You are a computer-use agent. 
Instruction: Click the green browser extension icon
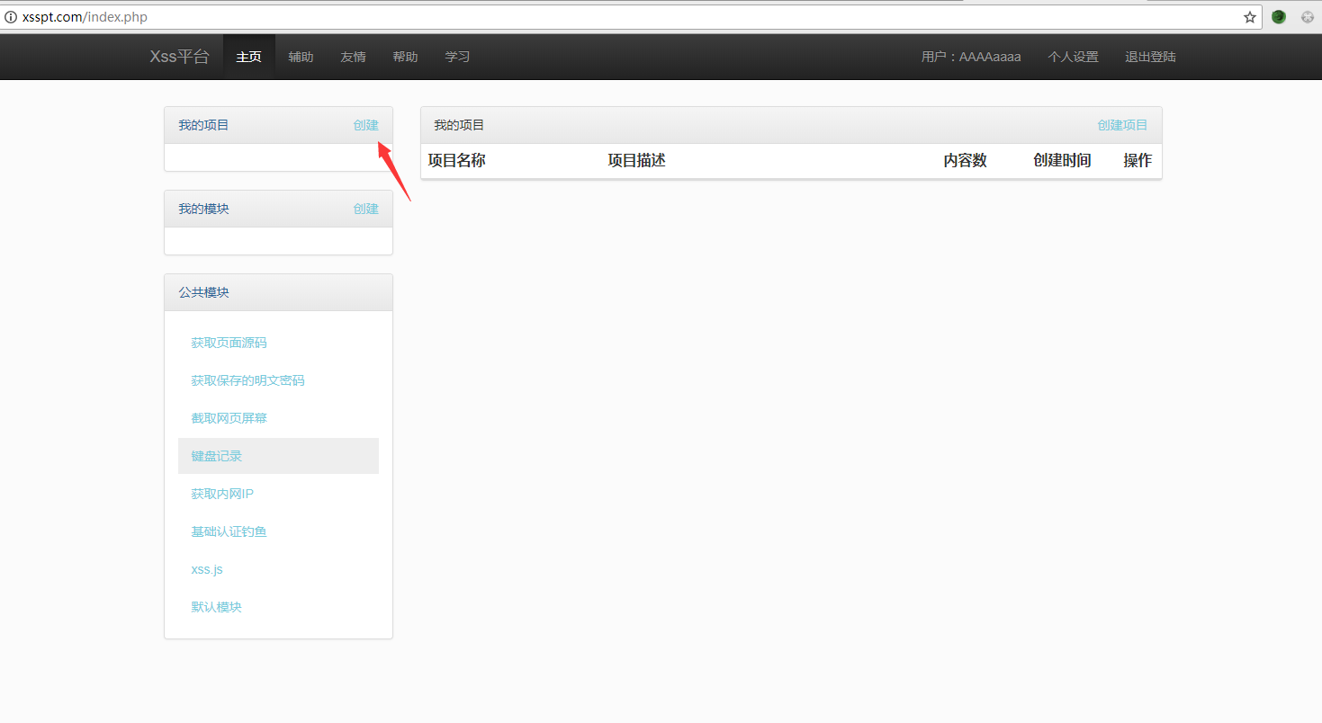(1279, 17)
